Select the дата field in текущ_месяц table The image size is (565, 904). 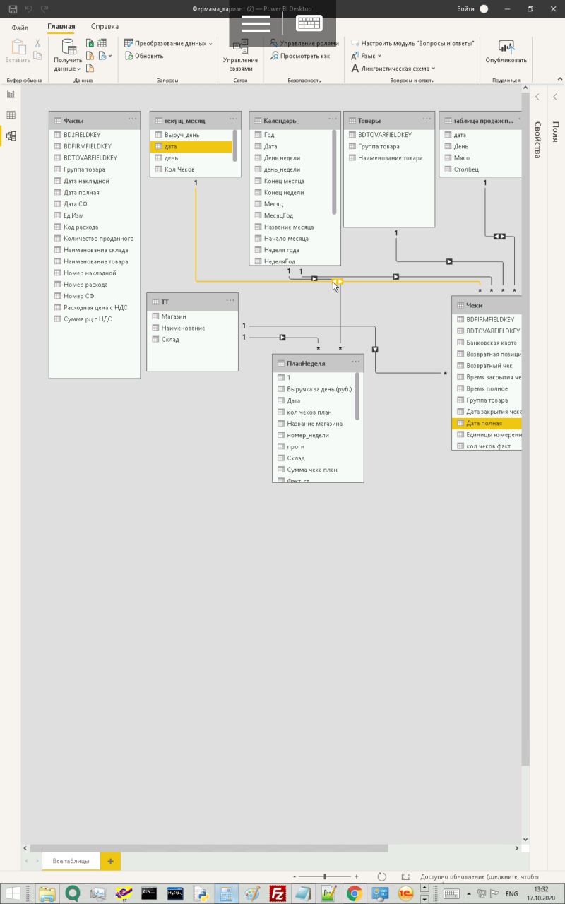coord(191,146)
